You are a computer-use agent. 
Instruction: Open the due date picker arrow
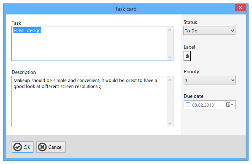pyautogui.click(x=232, y=105)
